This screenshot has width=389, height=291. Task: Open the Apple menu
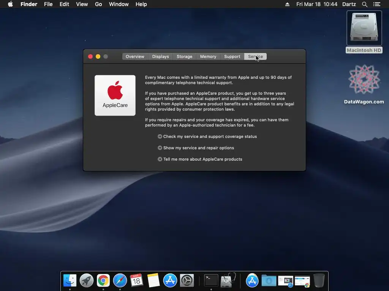tap(10, 4)
